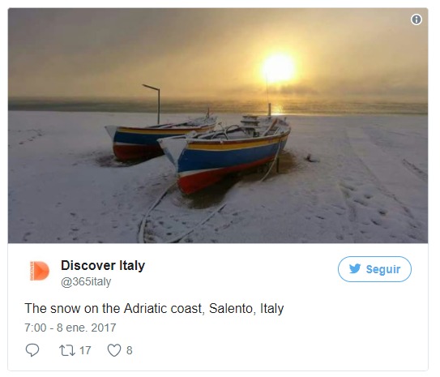Visit the @365italy handle link
The image size is (440, 377).
tap(86, 281)
